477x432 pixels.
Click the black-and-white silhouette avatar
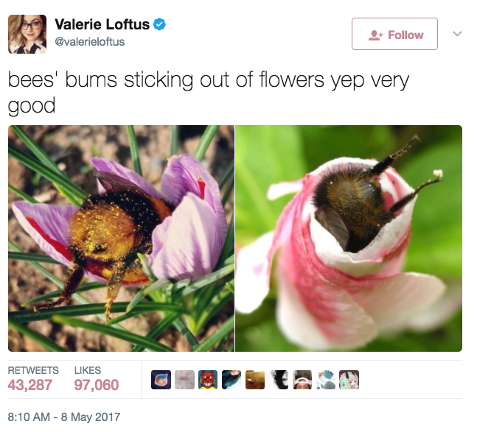click(279, 380)
